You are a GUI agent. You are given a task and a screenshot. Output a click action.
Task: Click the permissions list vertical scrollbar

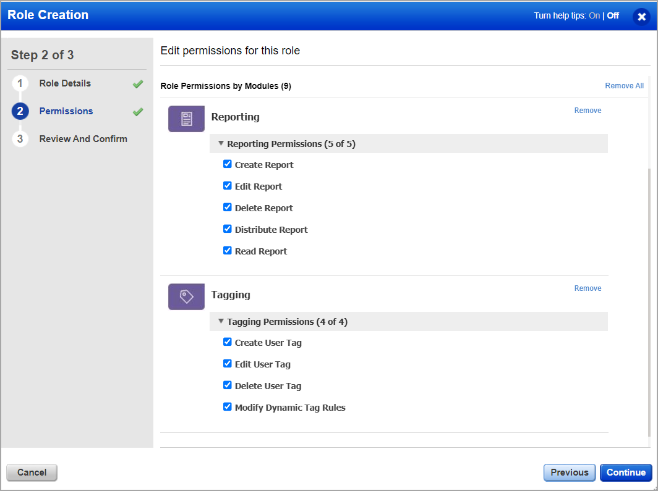(x=649, y=301)
